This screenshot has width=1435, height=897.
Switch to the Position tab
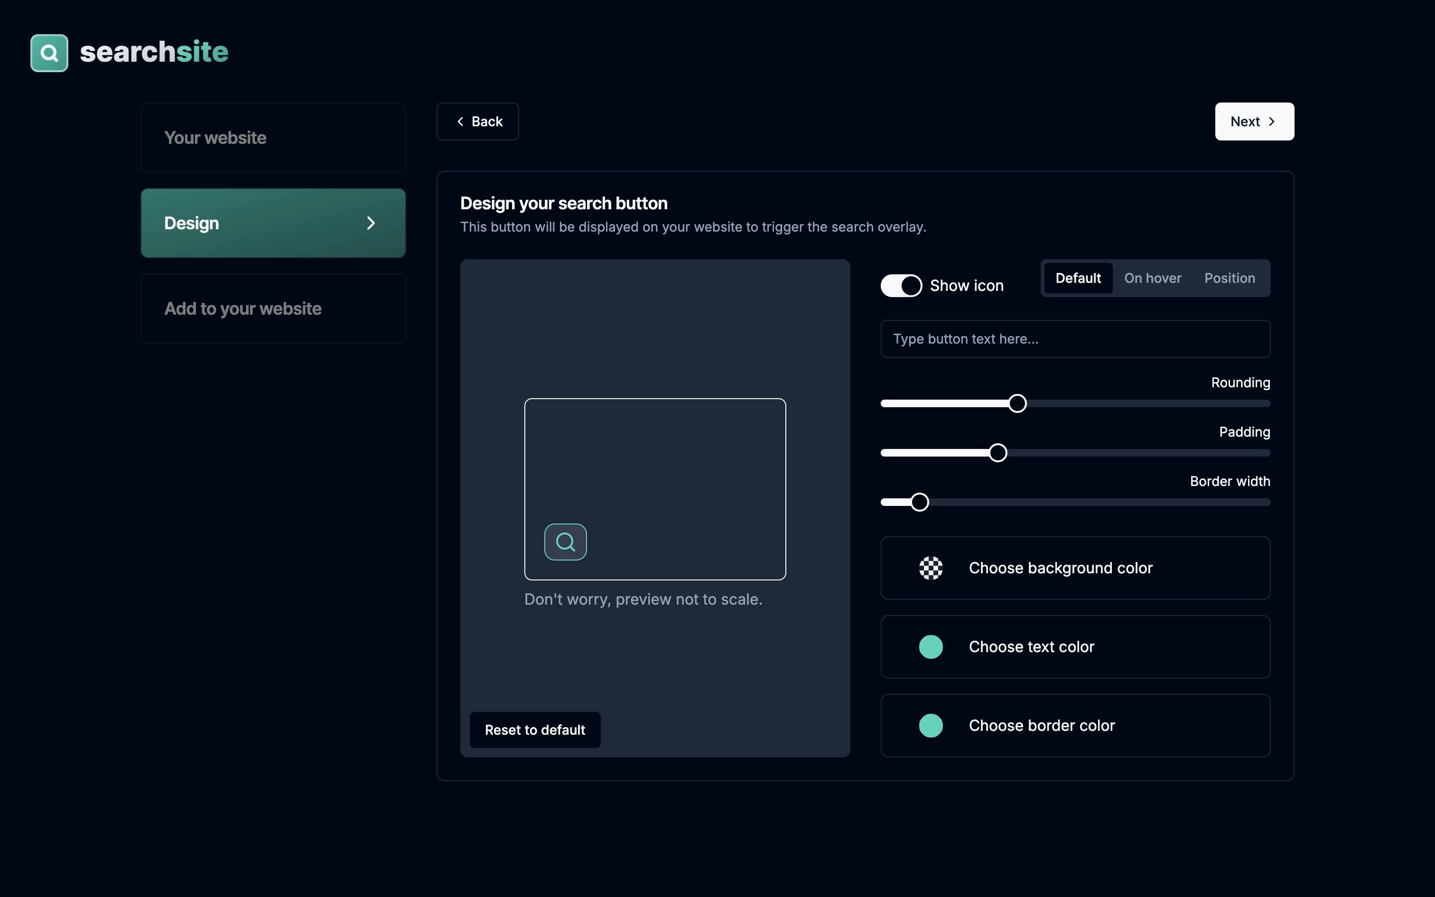click(1229, 278)
